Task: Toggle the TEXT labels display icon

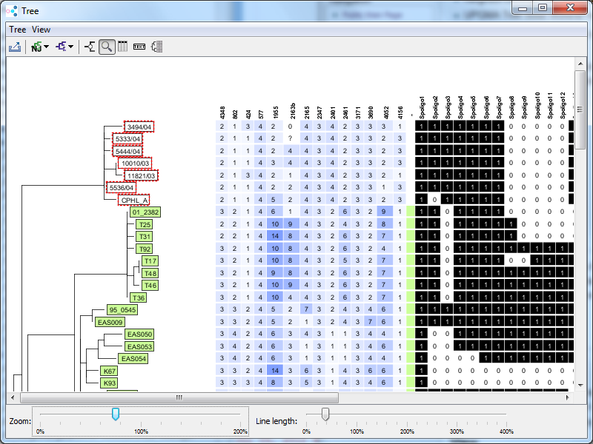Action: pos(139,47)
